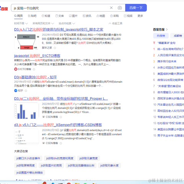Screen dimensions: 184x184
Task: Expand the 所有网页和文件 dropdown
Action: (43, 23)
